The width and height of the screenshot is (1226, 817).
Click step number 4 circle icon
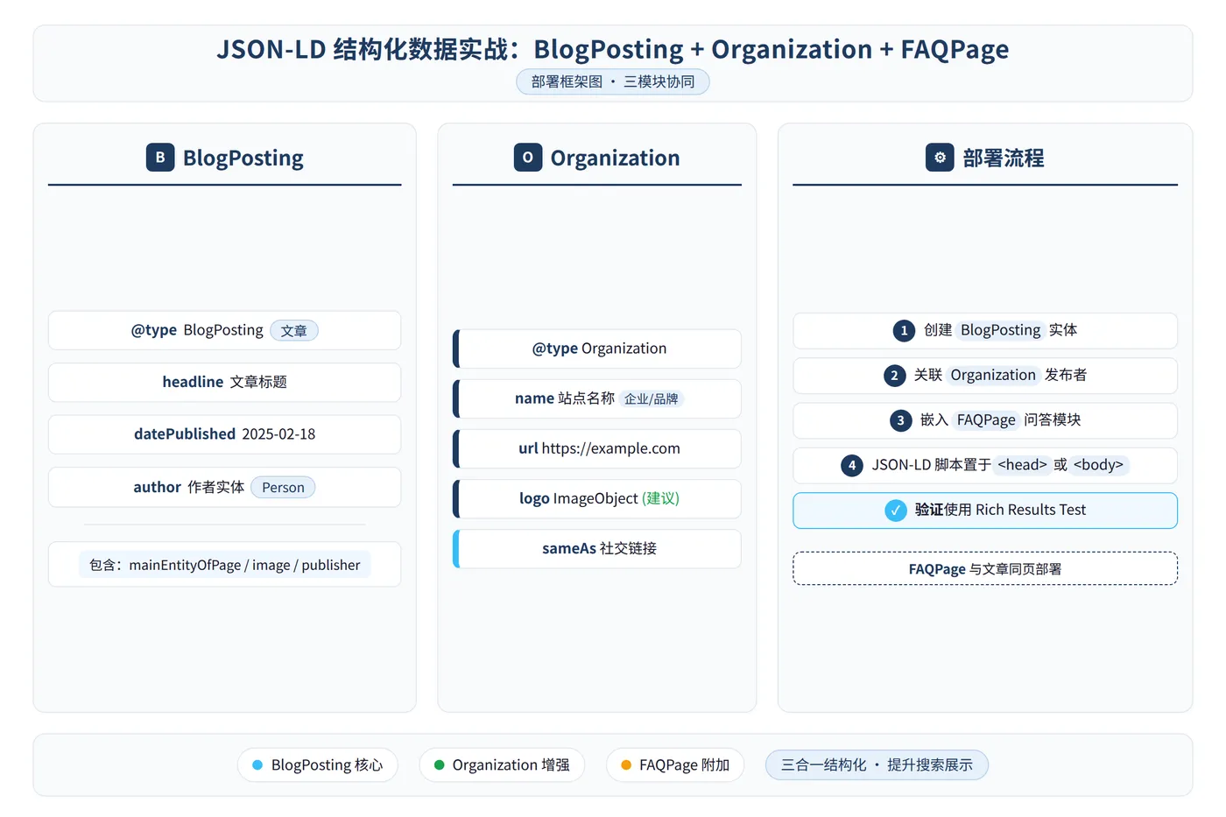(x=852, y=465)
